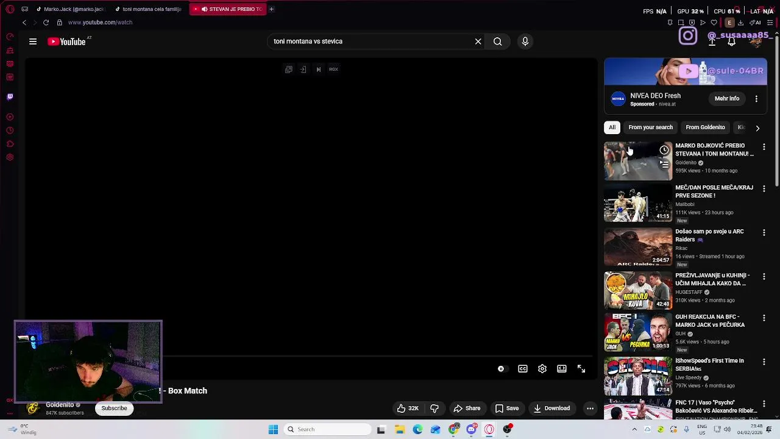Screen dimensions: 780x439
Task: Open the create/upload video button
Action: tap(712, 41)
